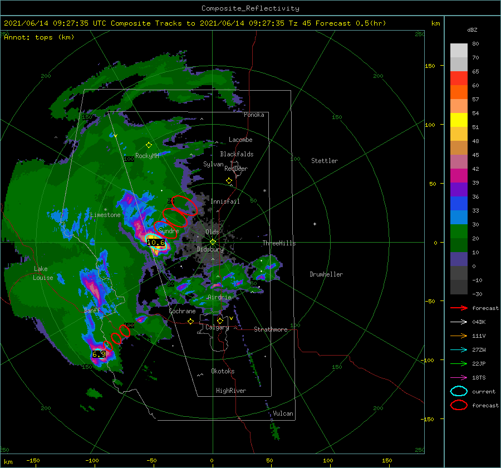
Task: Click the 27ZW legend label
Action: [x=479, y=350]
